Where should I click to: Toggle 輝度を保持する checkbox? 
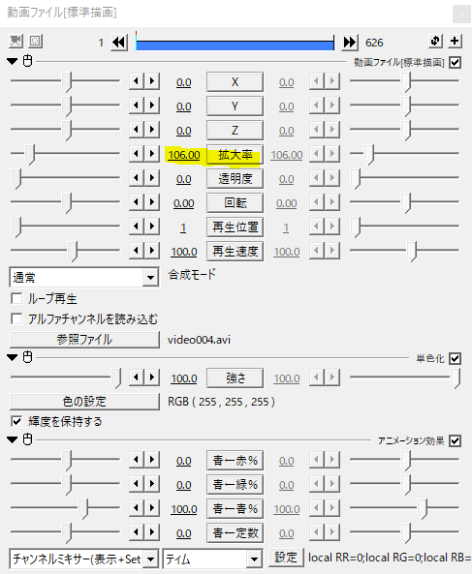[x=16, y=421]
